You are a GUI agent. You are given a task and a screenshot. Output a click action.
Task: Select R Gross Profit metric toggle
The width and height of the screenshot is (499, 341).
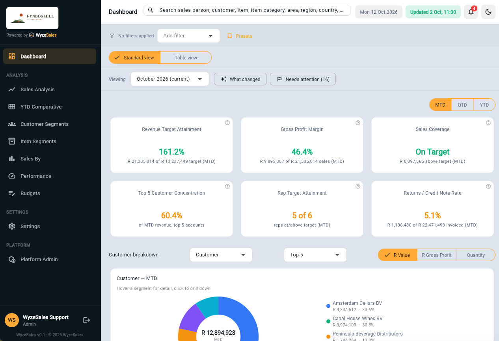[437, 255]
